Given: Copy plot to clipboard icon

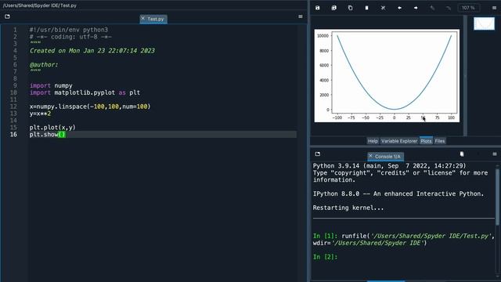Looking at the screenshot, I should pos(350,8).
